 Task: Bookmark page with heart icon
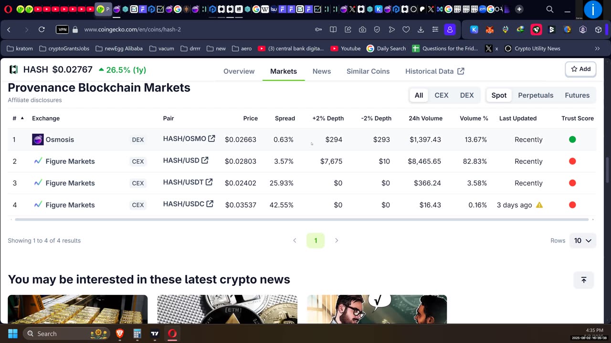point(406,30)
